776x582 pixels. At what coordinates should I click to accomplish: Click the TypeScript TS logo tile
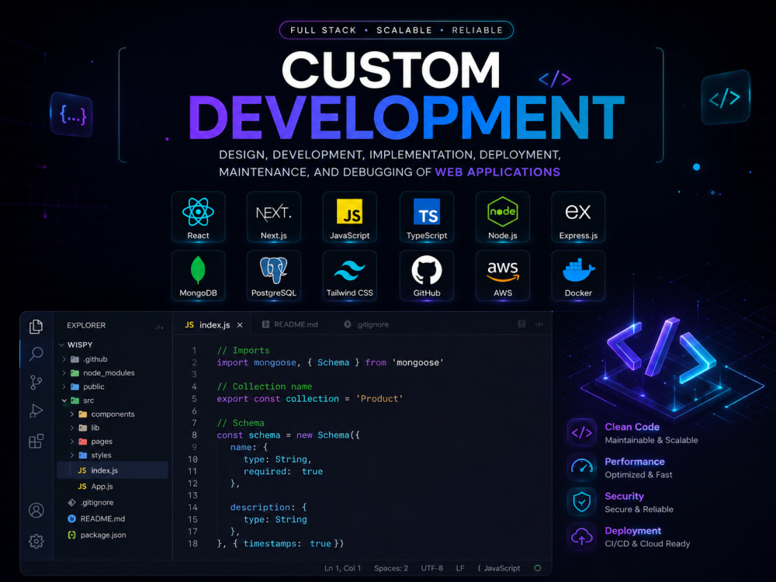point(427,217)
